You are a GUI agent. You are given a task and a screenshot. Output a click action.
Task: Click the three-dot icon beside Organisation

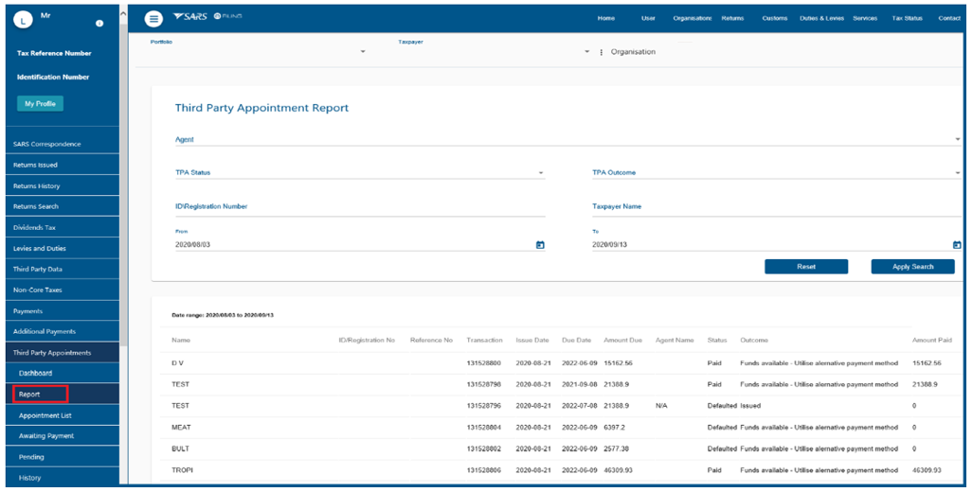[602, 52]
